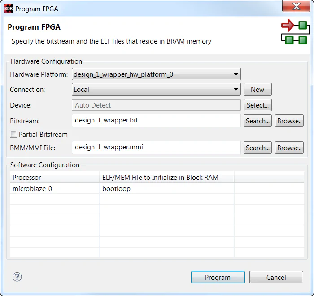This screenshot has height=296, width=314.
Task: Click the Device Auto Detect field
Action: tap(156, 105)
